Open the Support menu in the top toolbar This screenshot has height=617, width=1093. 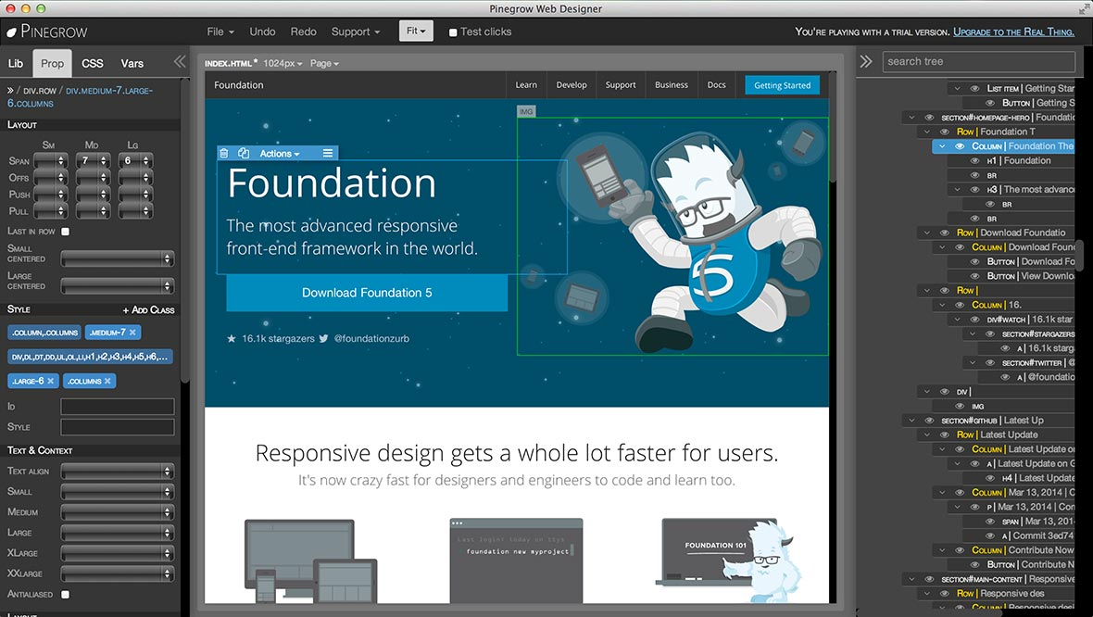tap(356, 31)
